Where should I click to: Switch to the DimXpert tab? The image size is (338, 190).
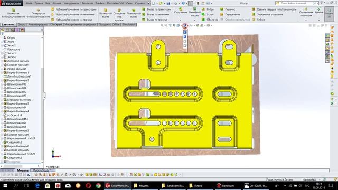(x=56, y=25)
